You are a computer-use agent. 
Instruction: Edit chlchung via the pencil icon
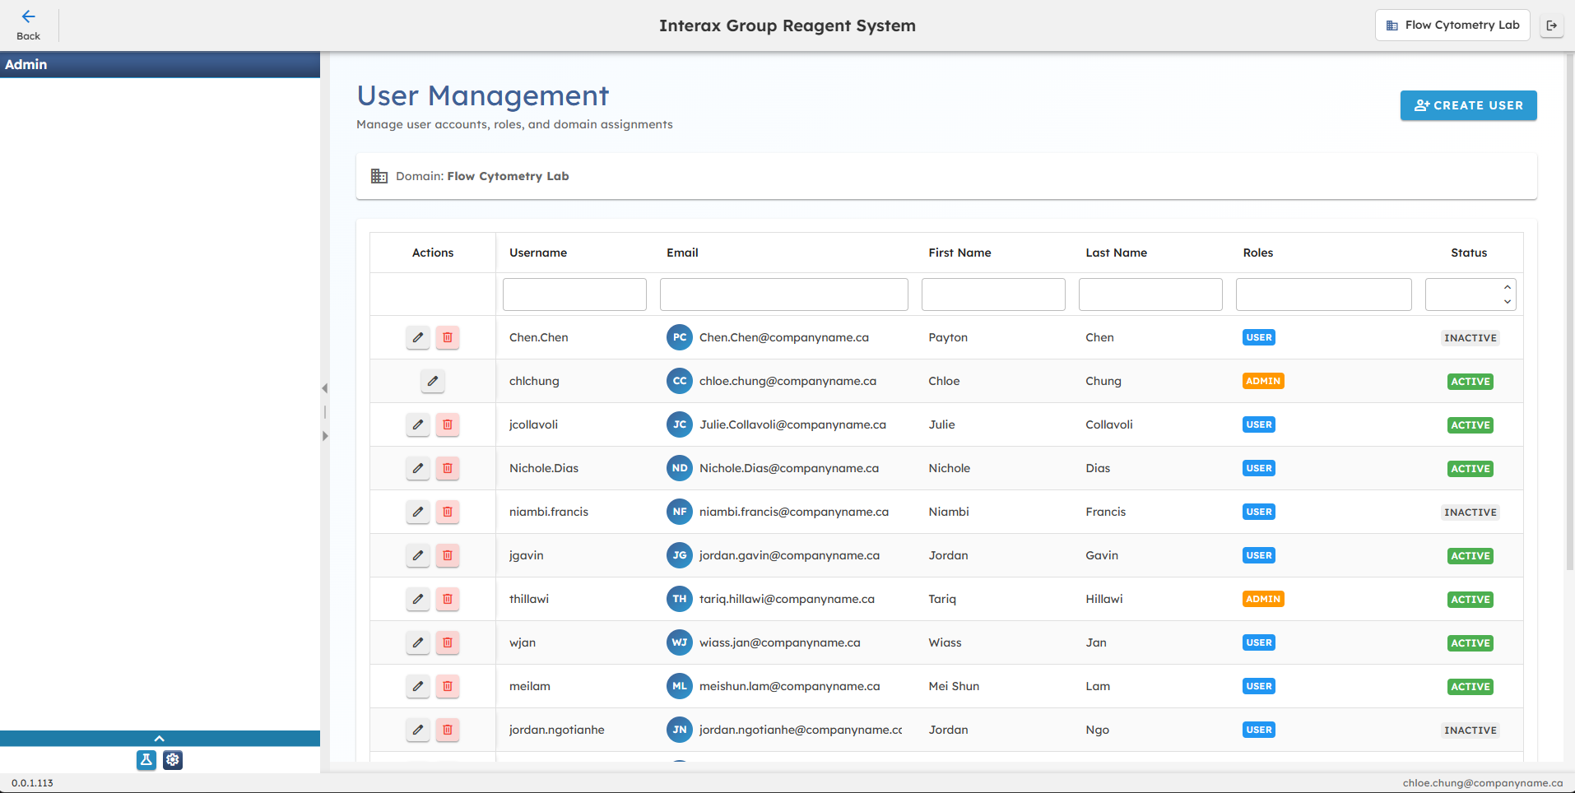[x=432, y=381]
